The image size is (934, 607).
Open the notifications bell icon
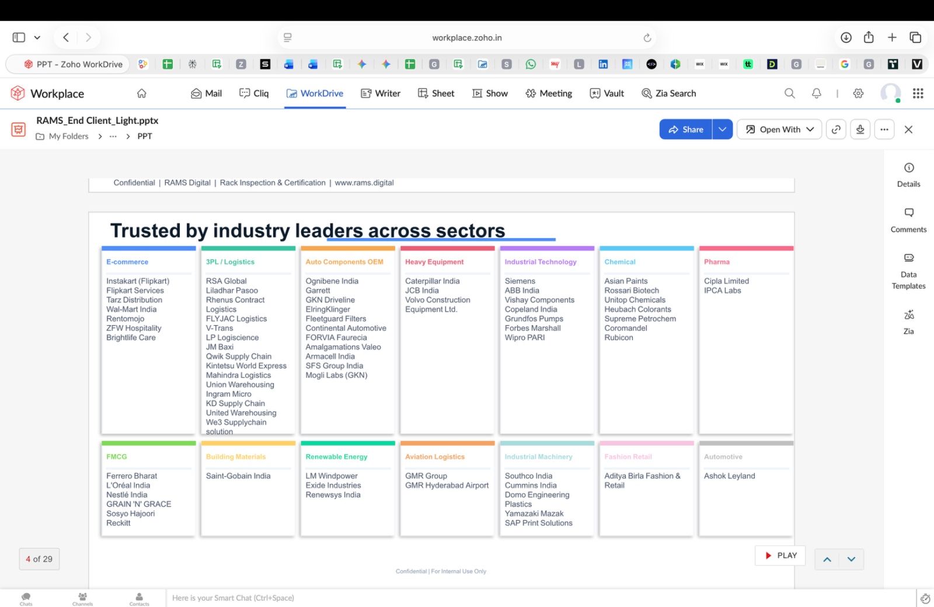(817, 93)
